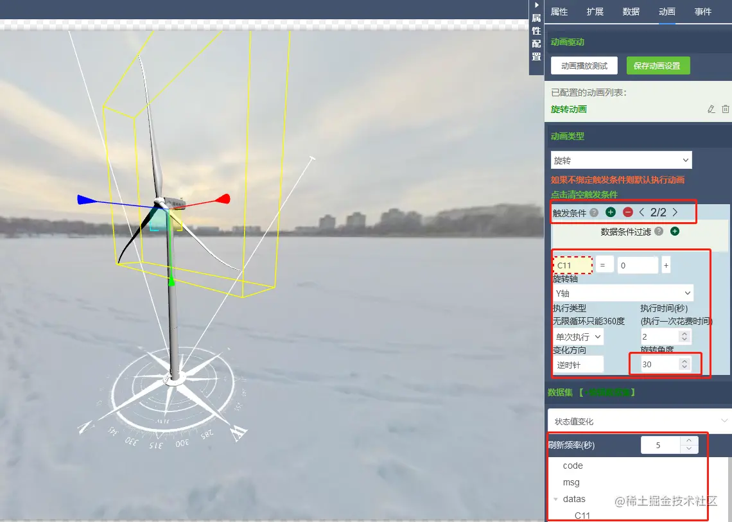
Task: Show help for 数据条件过滤 question icon
Action: coord(659,231)
